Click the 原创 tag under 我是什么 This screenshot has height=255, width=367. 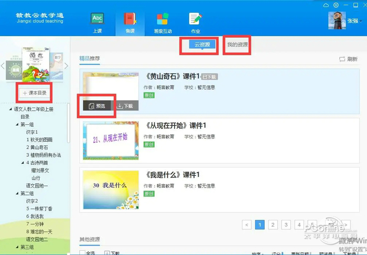coord(149,194)
